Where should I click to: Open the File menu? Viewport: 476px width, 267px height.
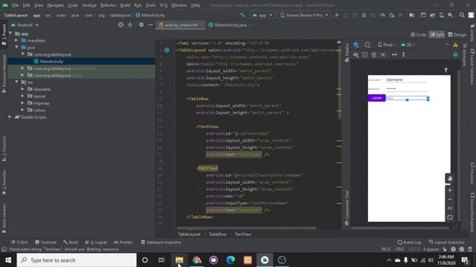pos(15,5)
